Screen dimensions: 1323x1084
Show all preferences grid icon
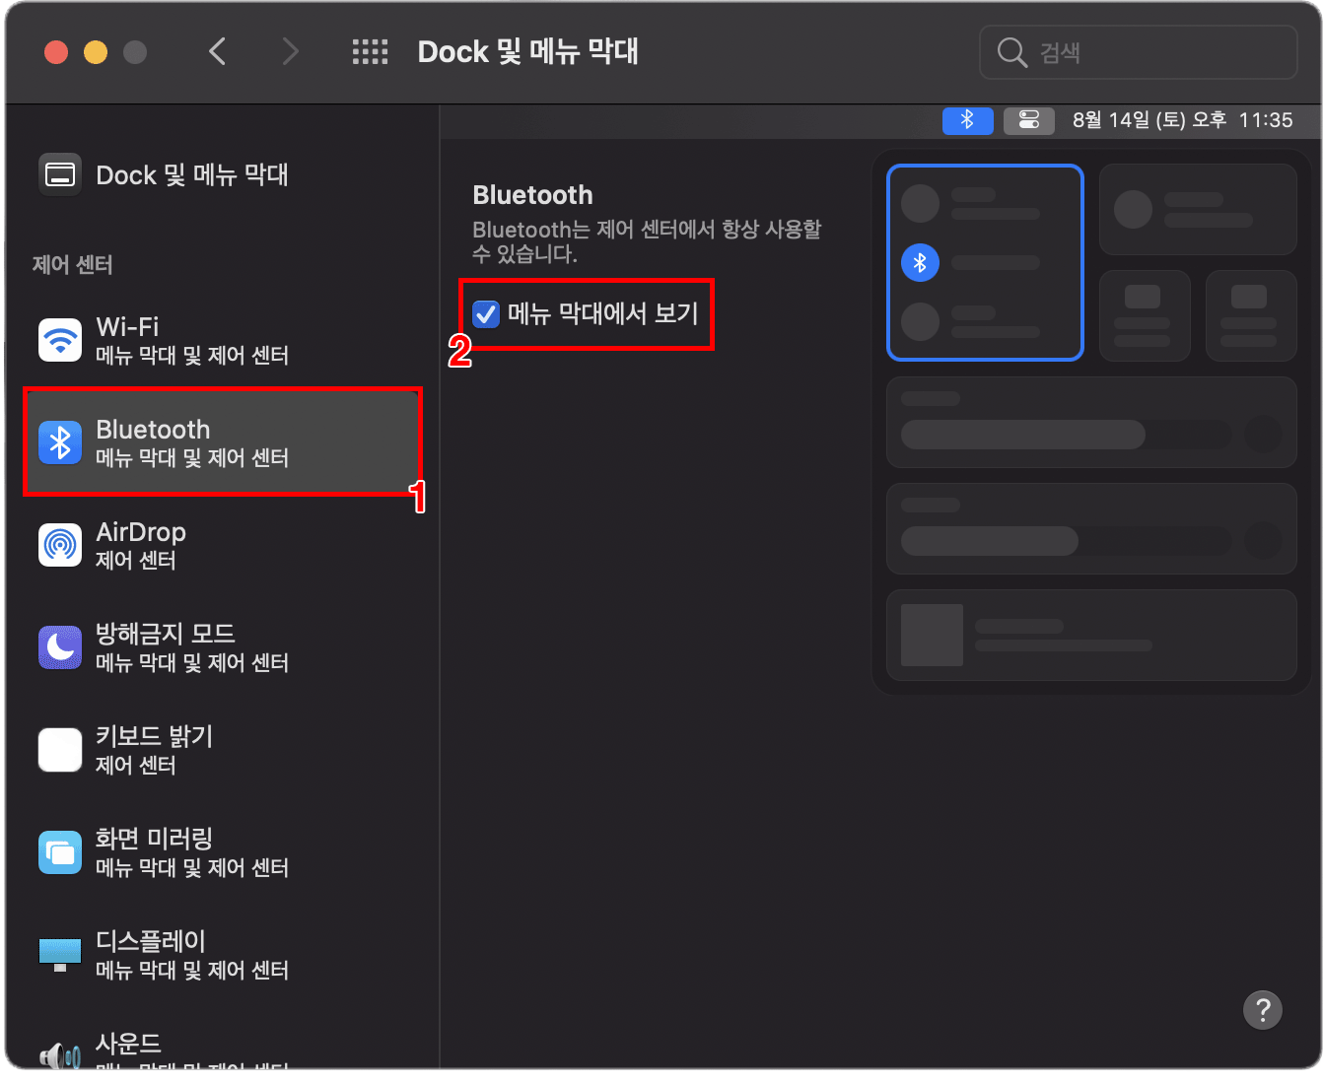[370, 51]
